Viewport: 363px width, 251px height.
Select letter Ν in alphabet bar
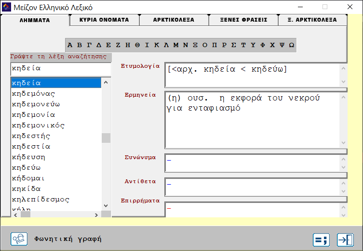click(186, 45)
